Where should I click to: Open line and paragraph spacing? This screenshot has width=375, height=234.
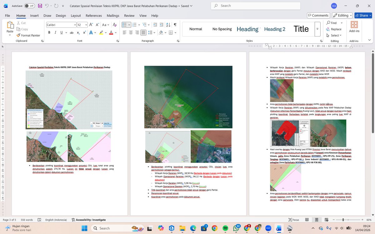(150, 32)
